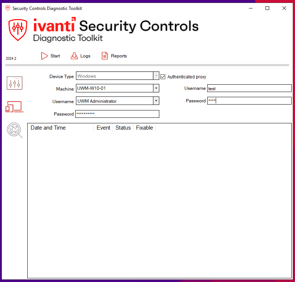Select the devices sidebar icon
The height and width of the screenshot is (282, 295).
[x=14, y=107]
